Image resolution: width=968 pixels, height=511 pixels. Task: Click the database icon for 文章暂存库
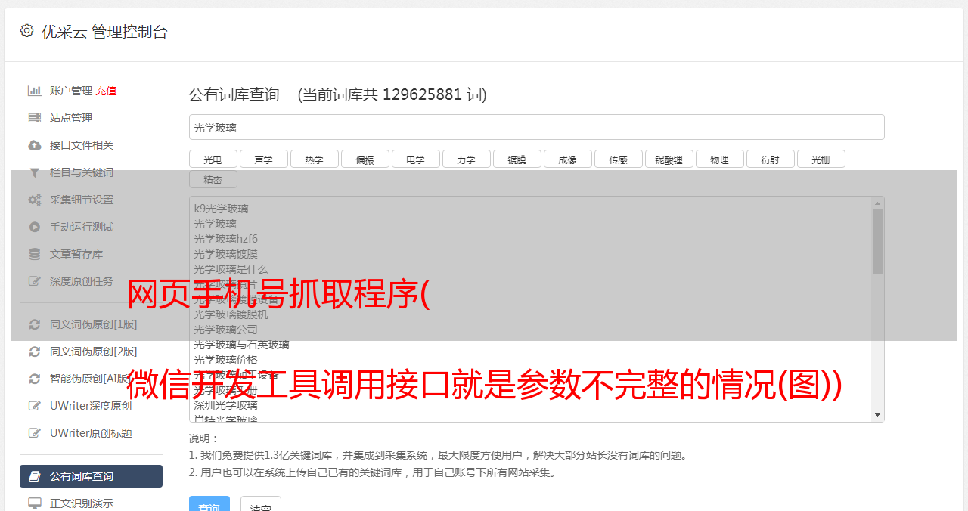pos(34,254)
